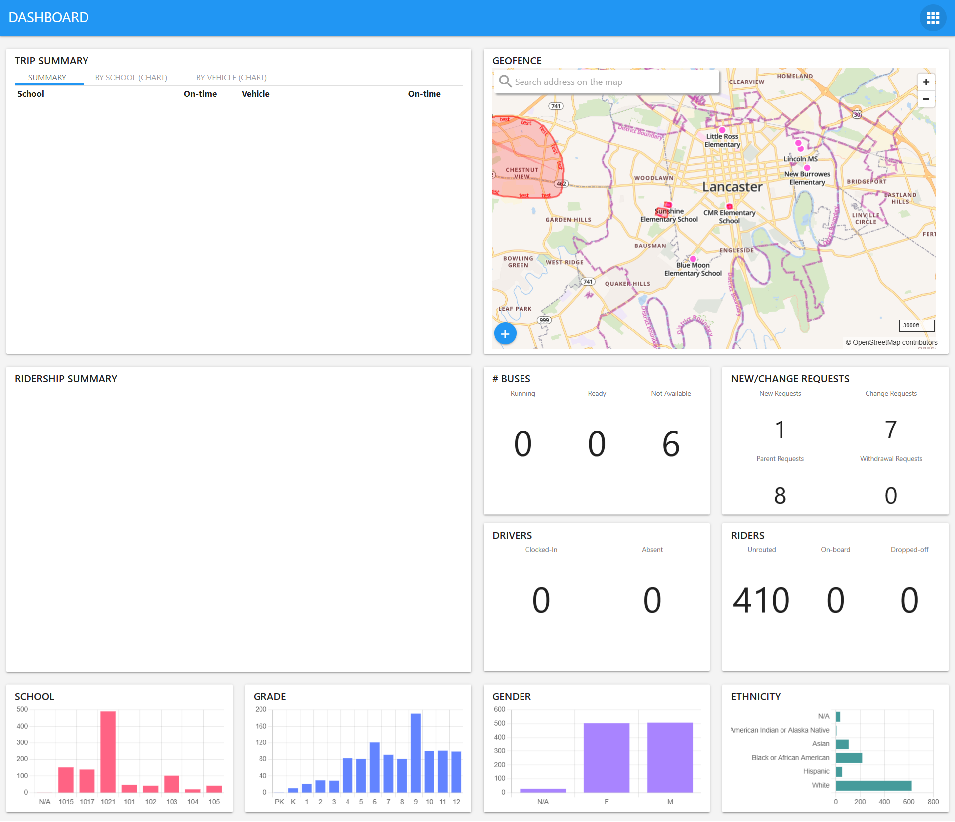The height and width of the screenshot is (822, 955).
Task: Open the apps grid menu icon
Action: tap(933, 18)
